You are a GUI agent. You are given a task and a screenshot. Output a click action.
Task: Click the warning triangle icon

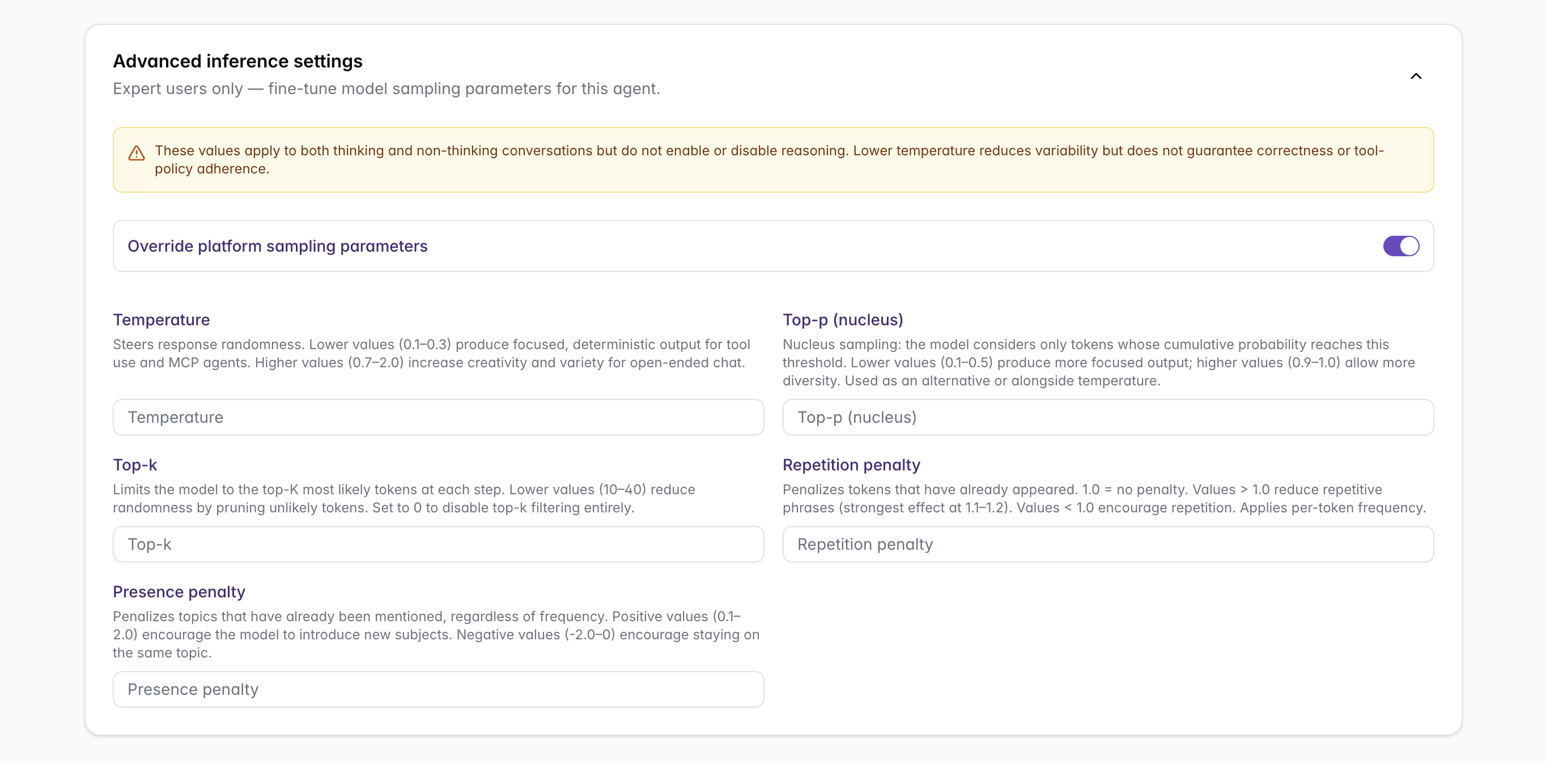(136, 153)
